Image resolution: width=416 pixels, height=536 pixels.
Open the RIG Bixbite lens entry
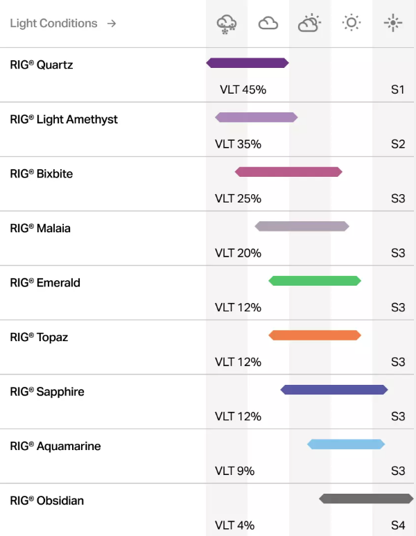click(42, 174)
